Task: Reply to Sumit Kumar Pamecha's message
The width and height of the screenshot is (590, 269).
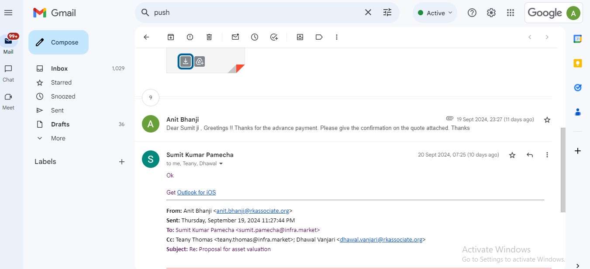Action: tap(530, 155)
